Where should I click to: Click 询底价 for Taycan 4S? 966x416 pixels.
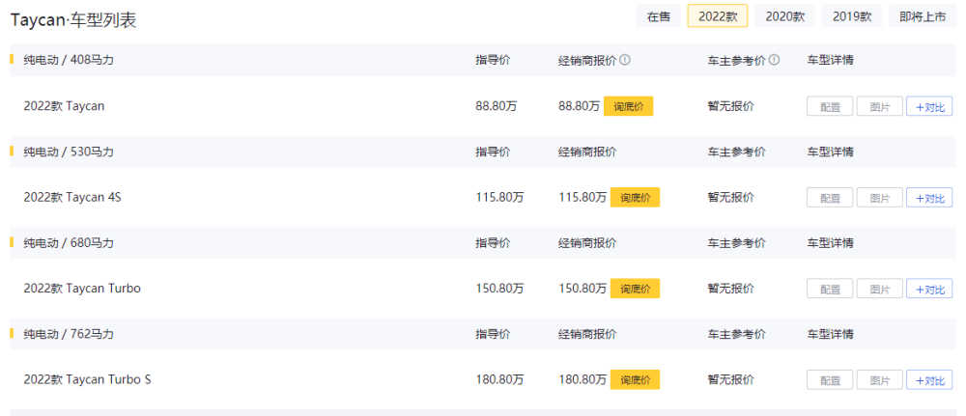tap(636, 198)
